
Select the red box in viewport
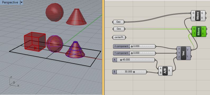click(x=35, y=42)
